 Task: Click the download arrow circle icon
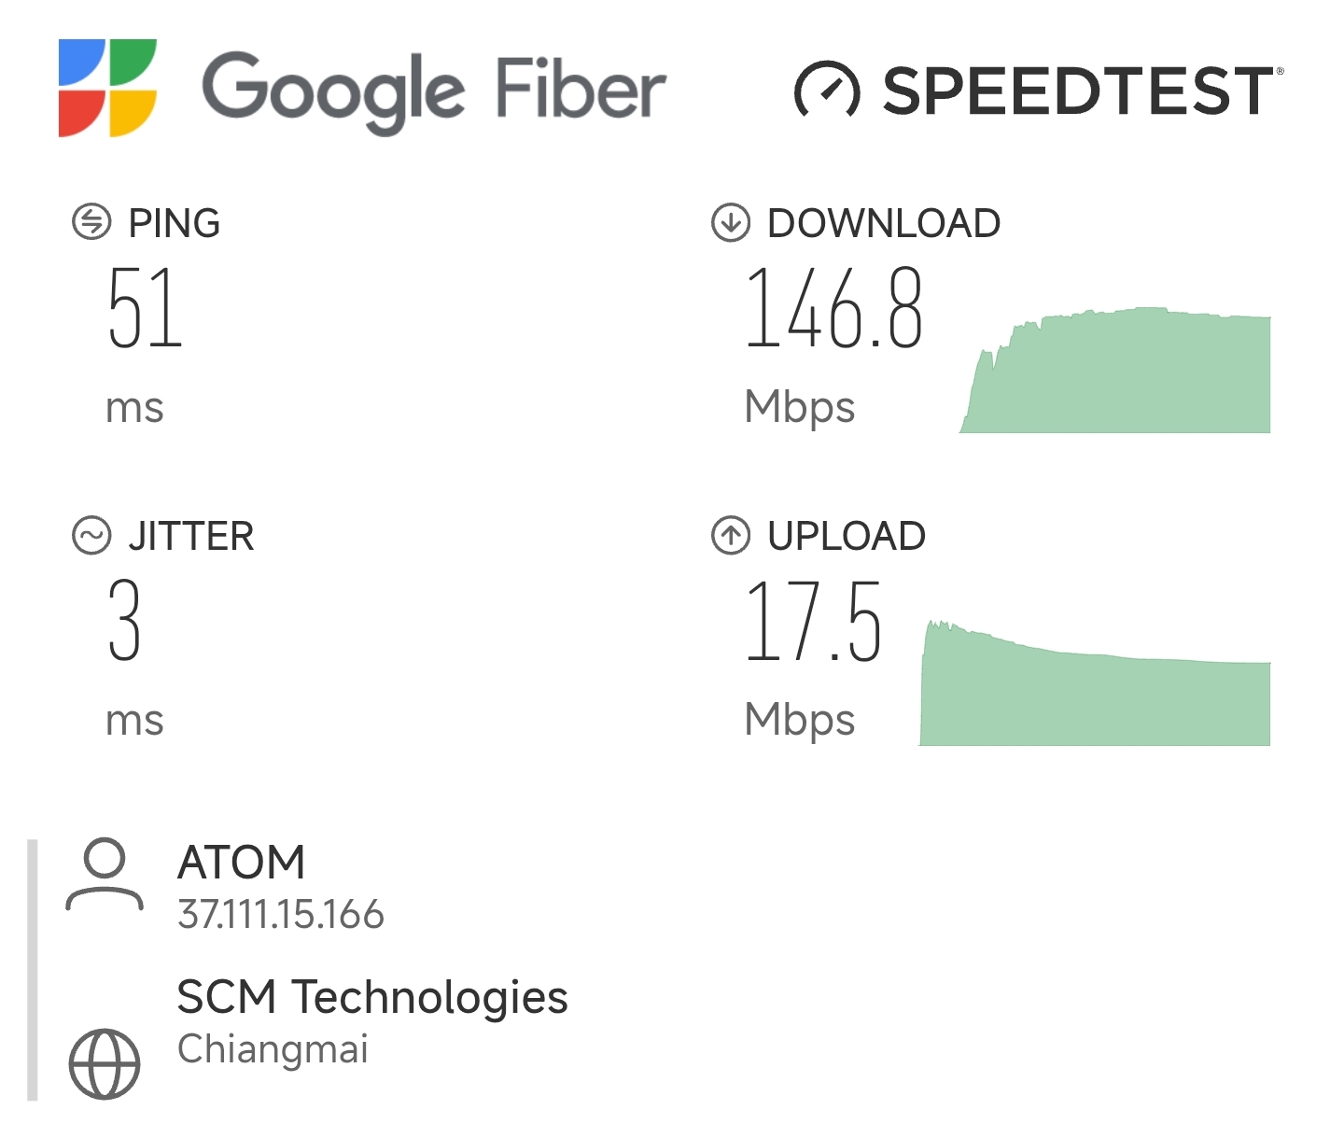click(731, 222)
